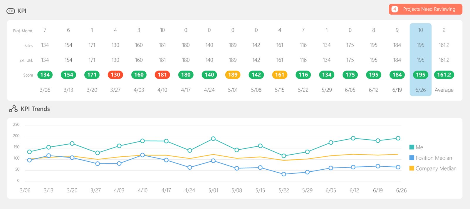The height and width of the screenshot is (209, 470).
Task: Select the score badge 160
Action: tap(139, 75)
